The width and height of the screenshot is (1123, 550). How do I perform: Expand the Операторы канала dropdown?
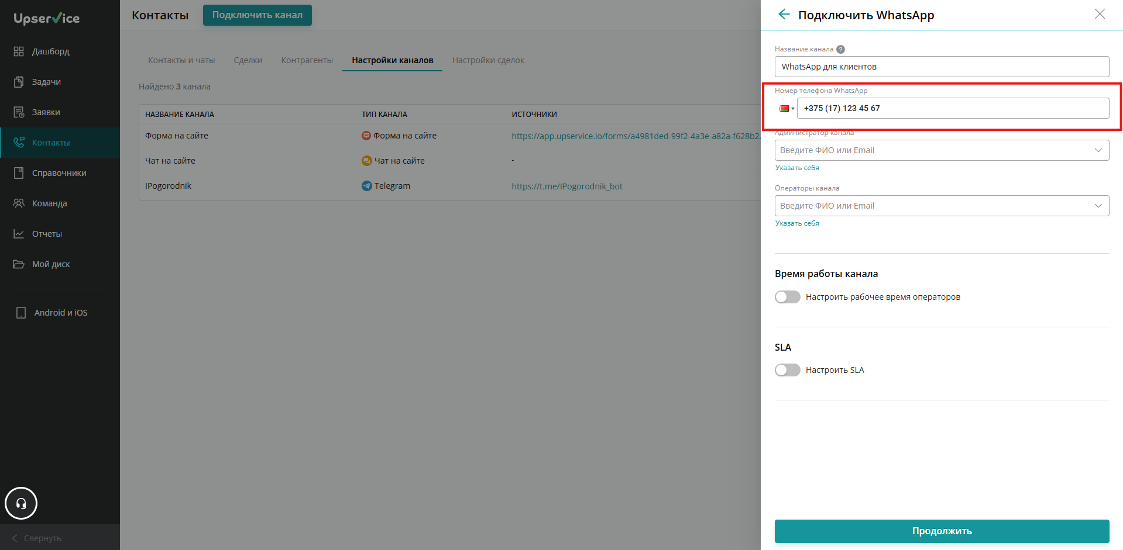pyautogui.click(x=942, y=206)
